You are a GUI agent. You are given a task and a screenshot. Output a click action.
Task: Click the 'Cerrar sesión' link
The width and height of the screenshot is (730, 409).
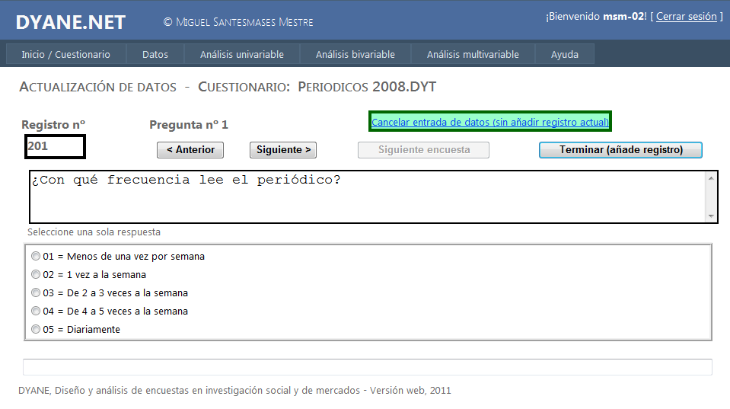point(687,16)
